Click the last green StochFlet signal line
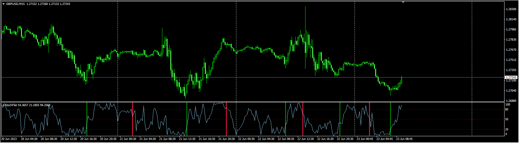Image resolution: width=519 pixels, height=143 pixels. 390,119
